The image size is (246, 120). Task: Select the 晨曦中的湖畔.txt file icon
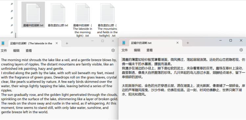pyautogui.click(x=33, y=13)
